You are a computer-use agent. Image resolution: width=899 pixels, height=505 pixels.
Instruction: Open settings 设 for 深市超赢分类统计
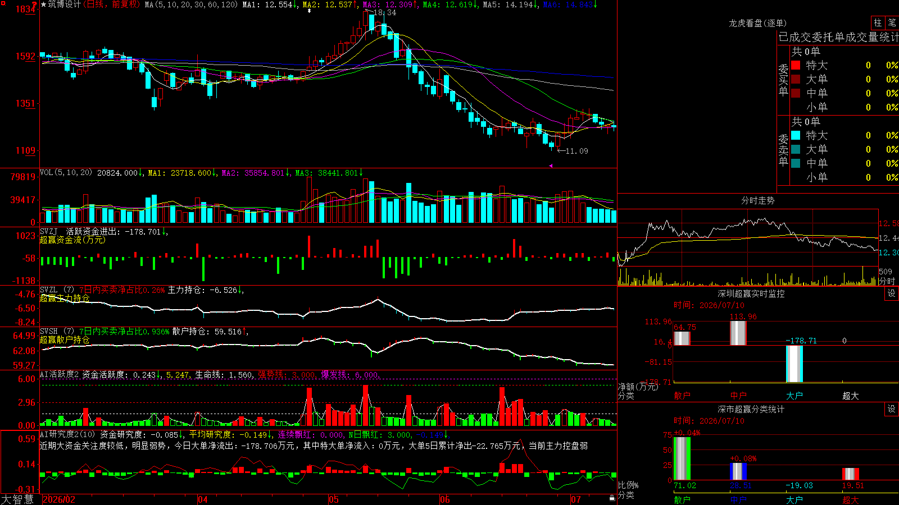(x=892, y=409)
